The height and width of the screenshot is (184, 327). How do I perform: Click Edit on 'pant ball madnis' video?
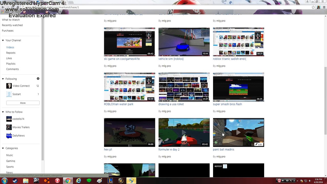tap(259, 144)
